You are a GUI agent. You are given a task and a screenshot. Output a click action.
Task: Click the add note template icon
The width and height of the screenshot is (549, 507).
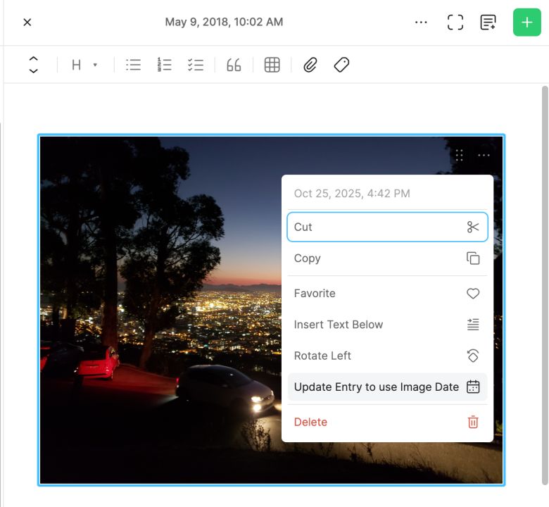[488, 23]
